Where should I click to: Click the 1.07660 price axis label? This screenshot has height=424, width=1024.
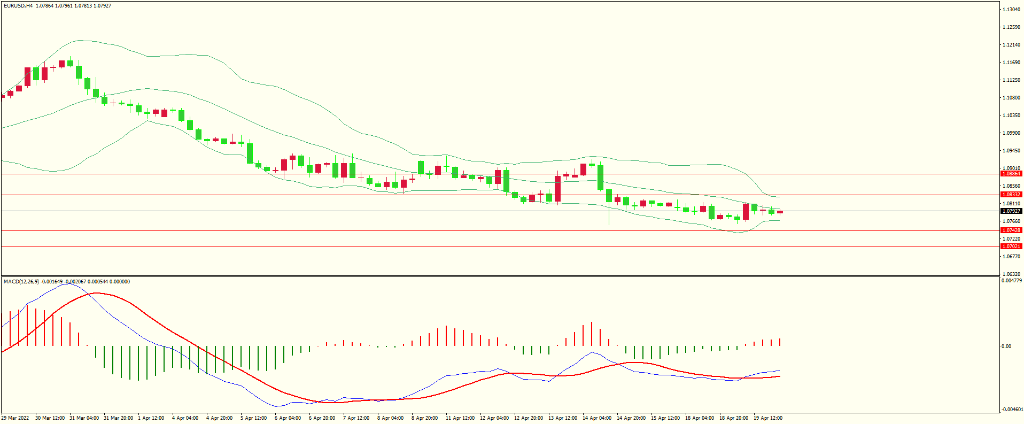[x=1012, y=221]
